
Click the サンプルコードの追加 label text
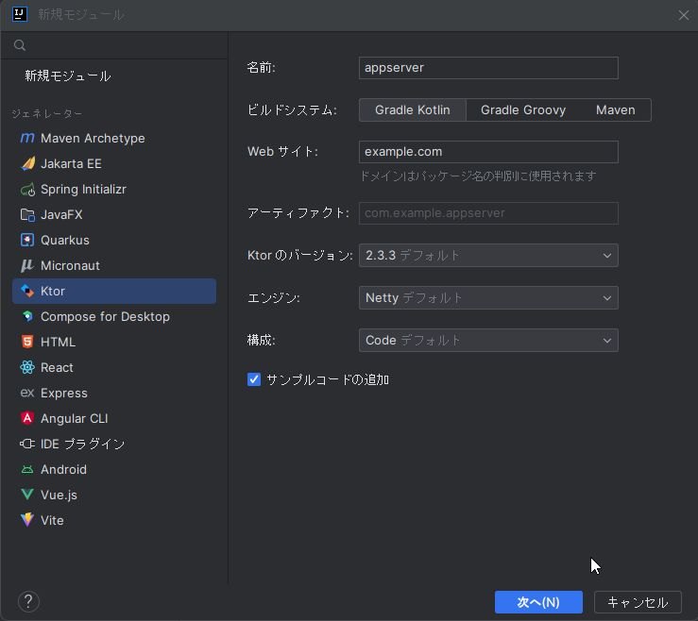tap(328, 380)
